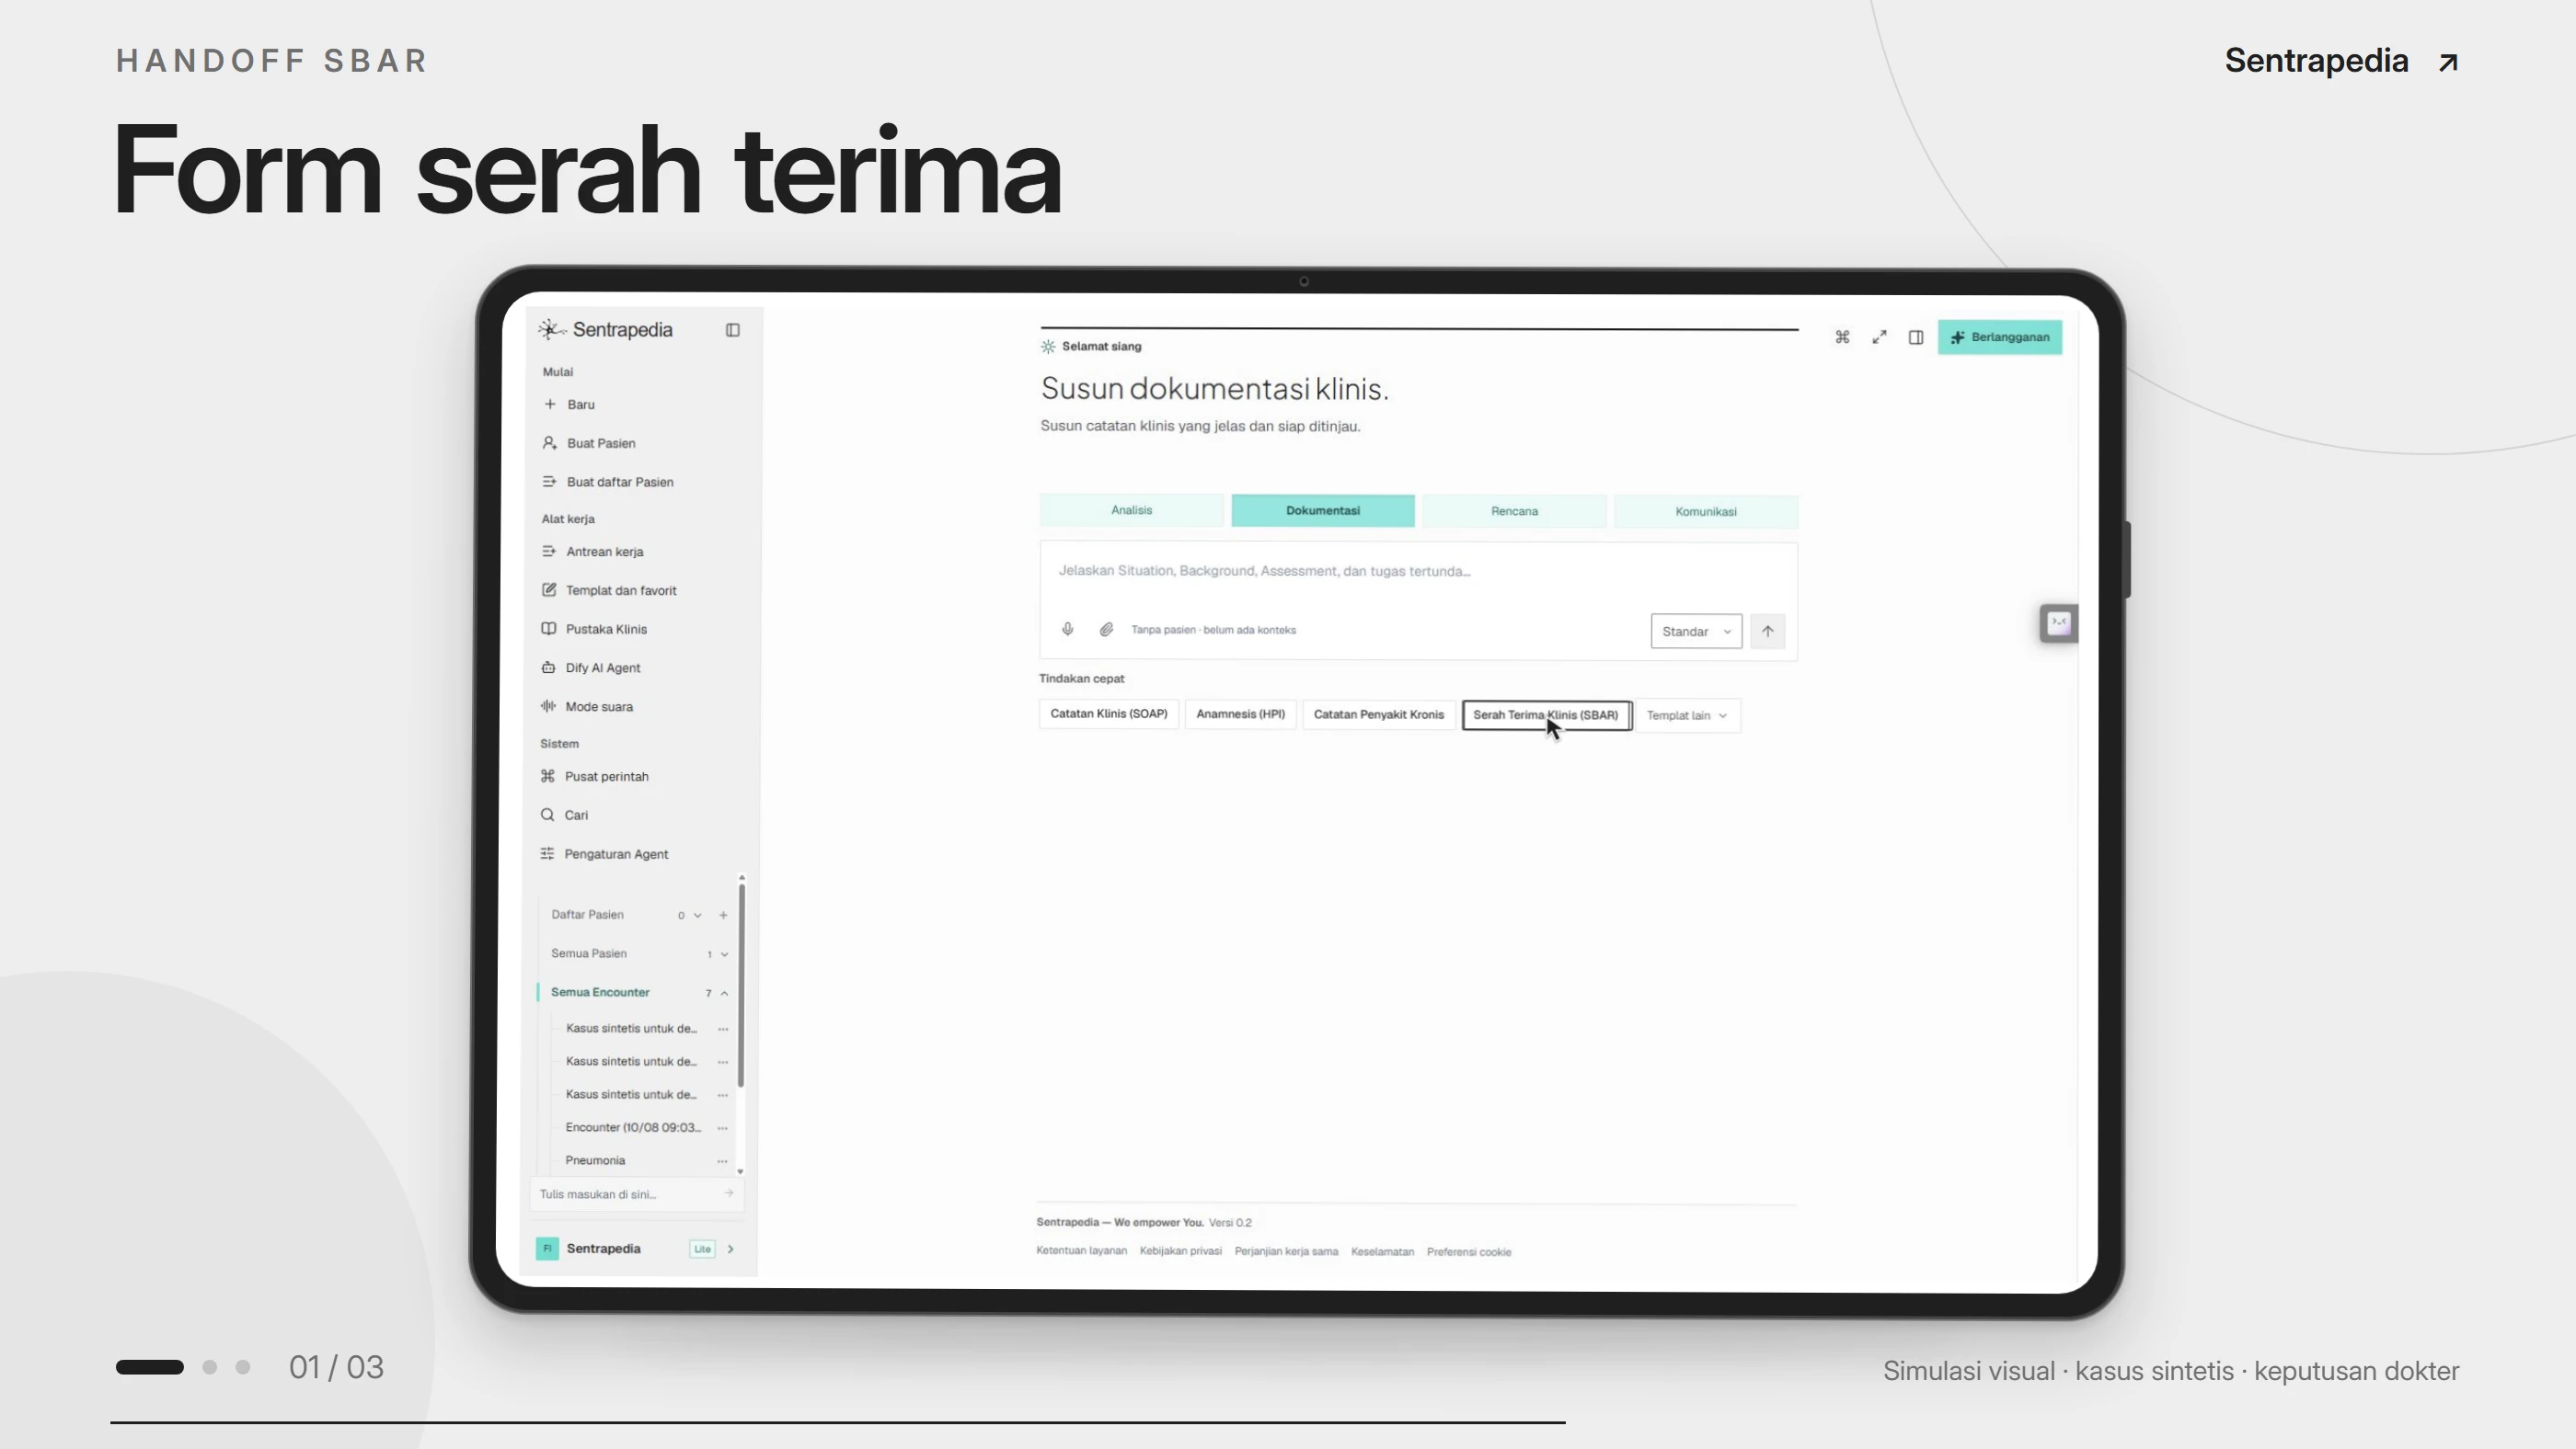Open the Sentrapedia account chevron at sidebar bottom

point(730,1249)
